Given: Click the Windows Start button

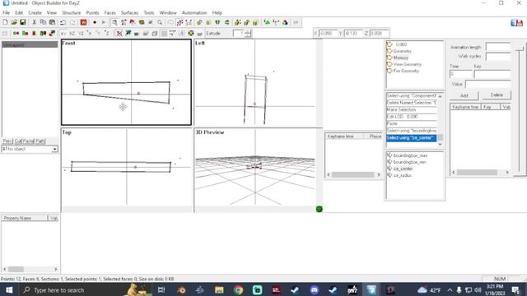Looking at the screenshot, I should 9,290.
